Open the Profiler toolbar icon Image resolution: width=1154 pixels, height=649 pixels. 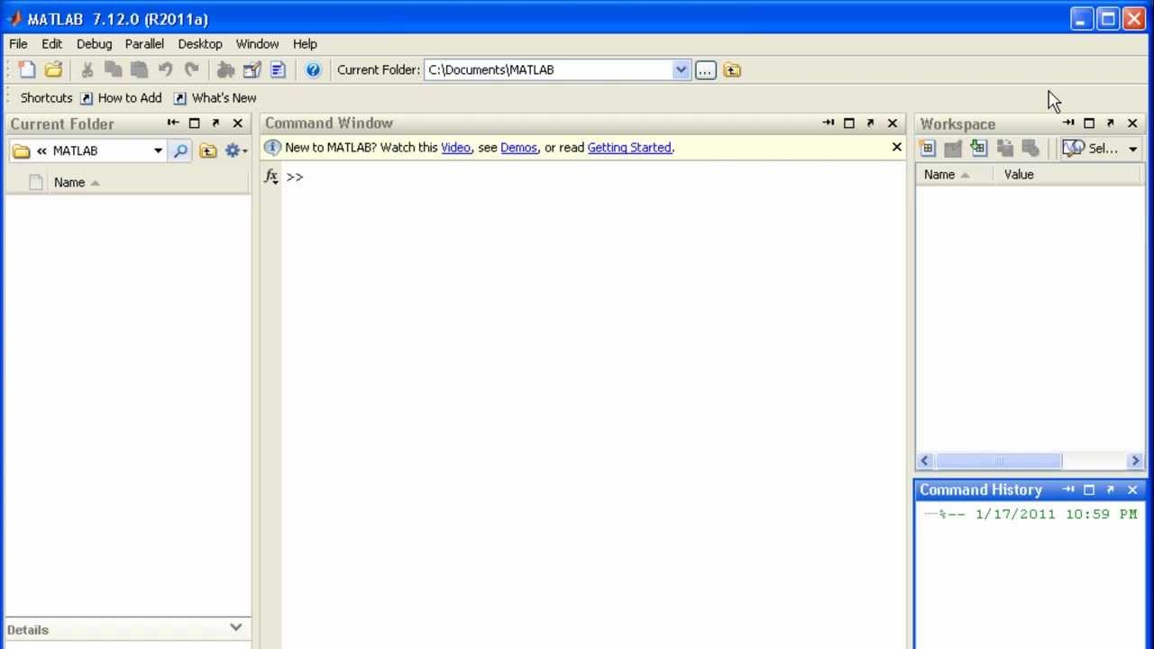pyautogui.click(x=278, y=69)
